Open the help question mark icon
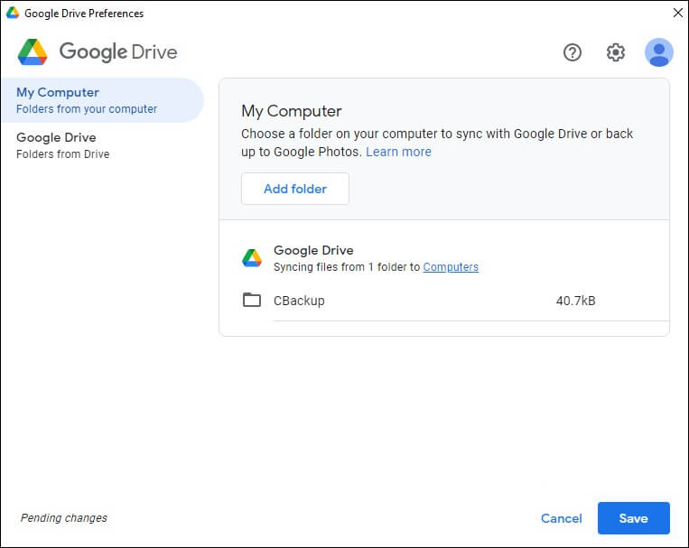The image size is (689, 548). tap(573, 52)
